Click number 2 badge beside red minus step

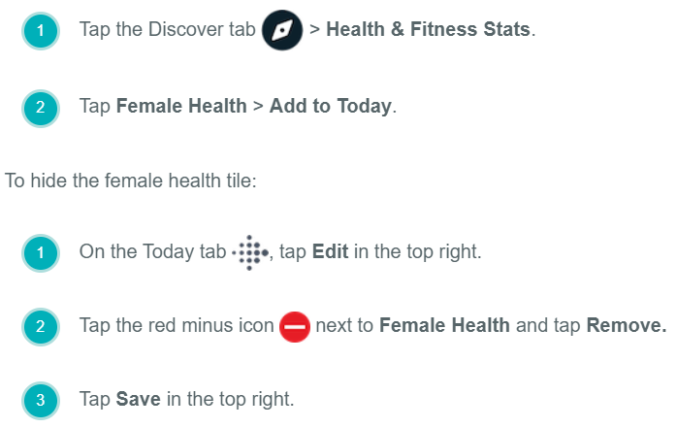click(40, 327)
